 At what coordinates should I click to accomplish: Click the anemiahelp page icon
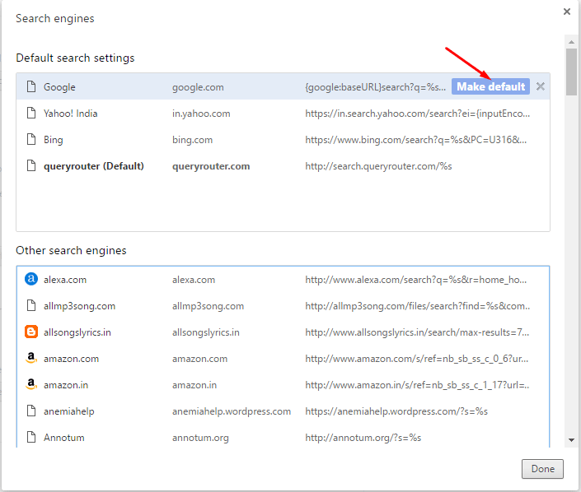click(31, 411)
